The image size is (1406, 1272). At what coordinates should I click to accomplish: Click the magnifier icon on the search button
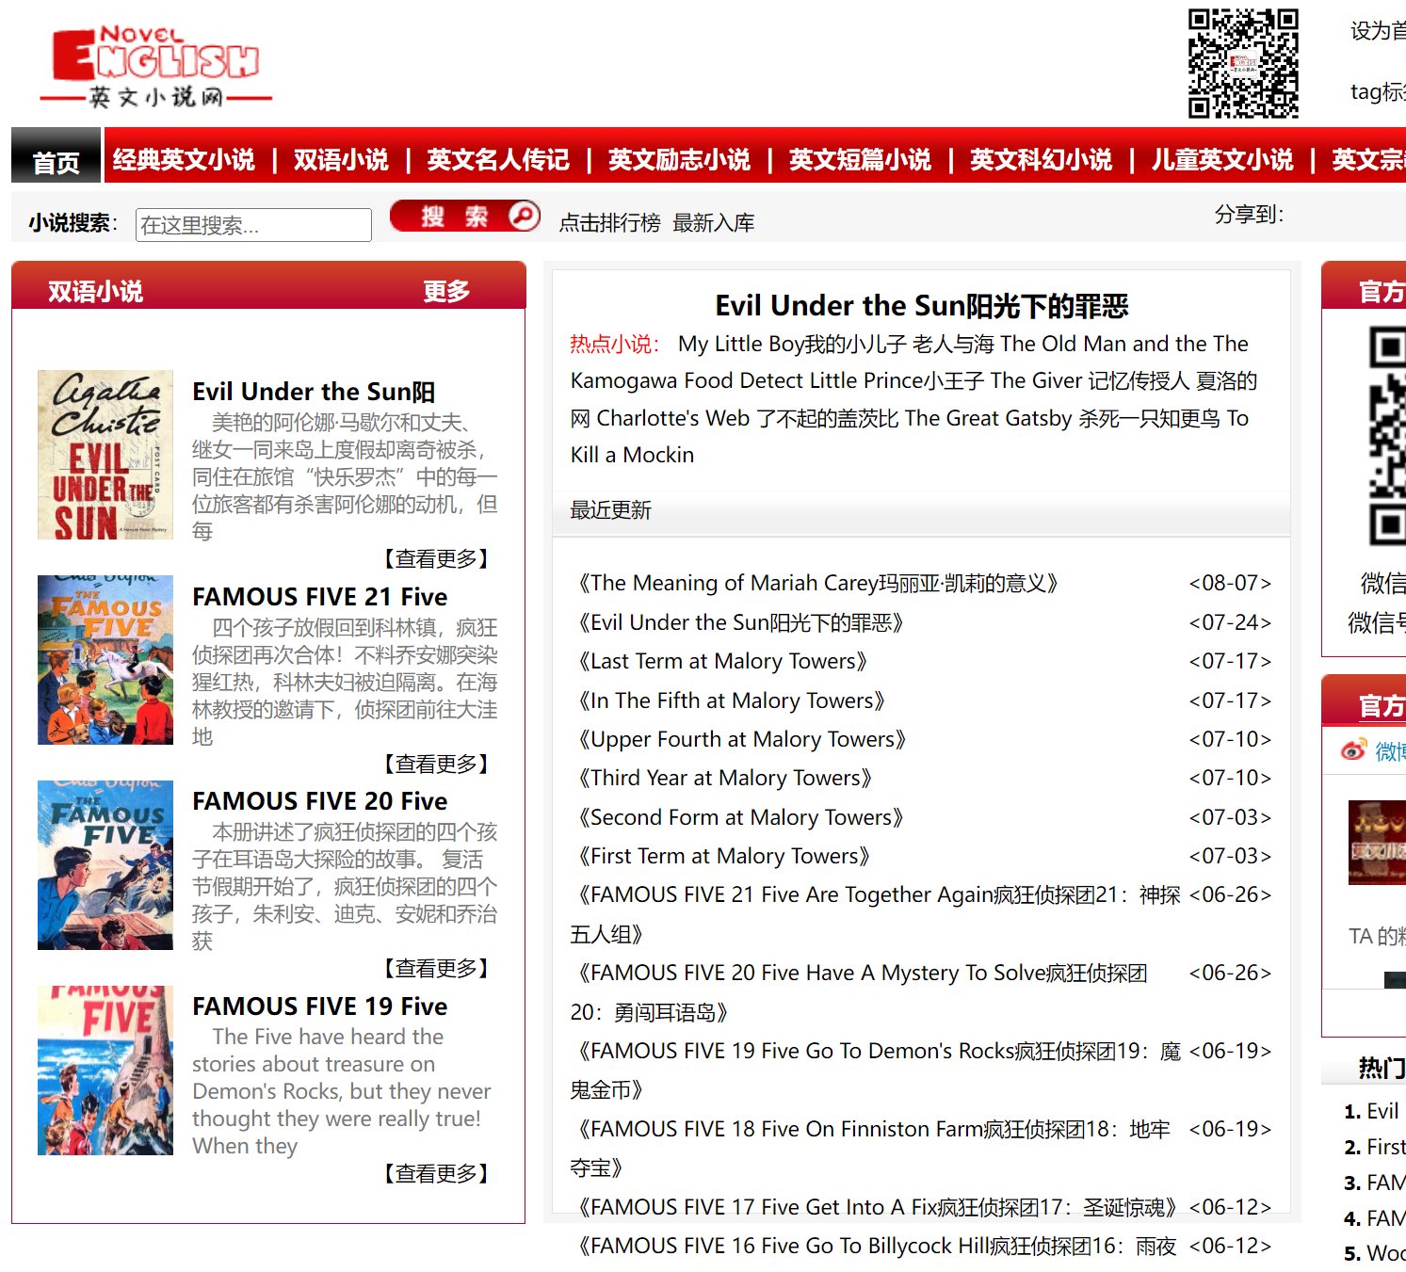click(x=523, y=216)
